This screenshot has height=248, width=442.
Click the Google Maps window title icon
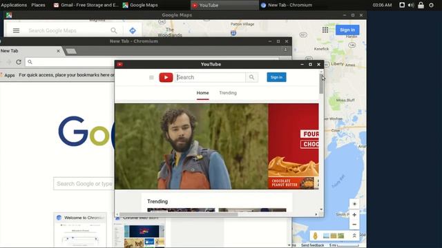9,15
